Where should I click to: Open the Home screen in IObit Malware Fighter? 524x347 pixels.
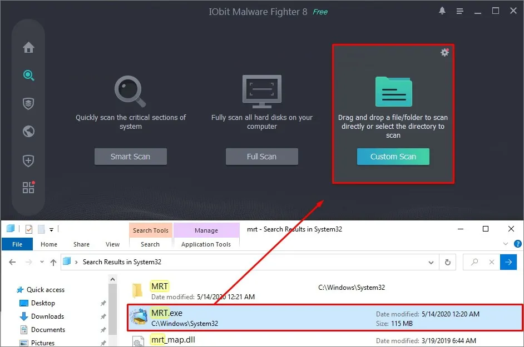(x=28, y=47)
